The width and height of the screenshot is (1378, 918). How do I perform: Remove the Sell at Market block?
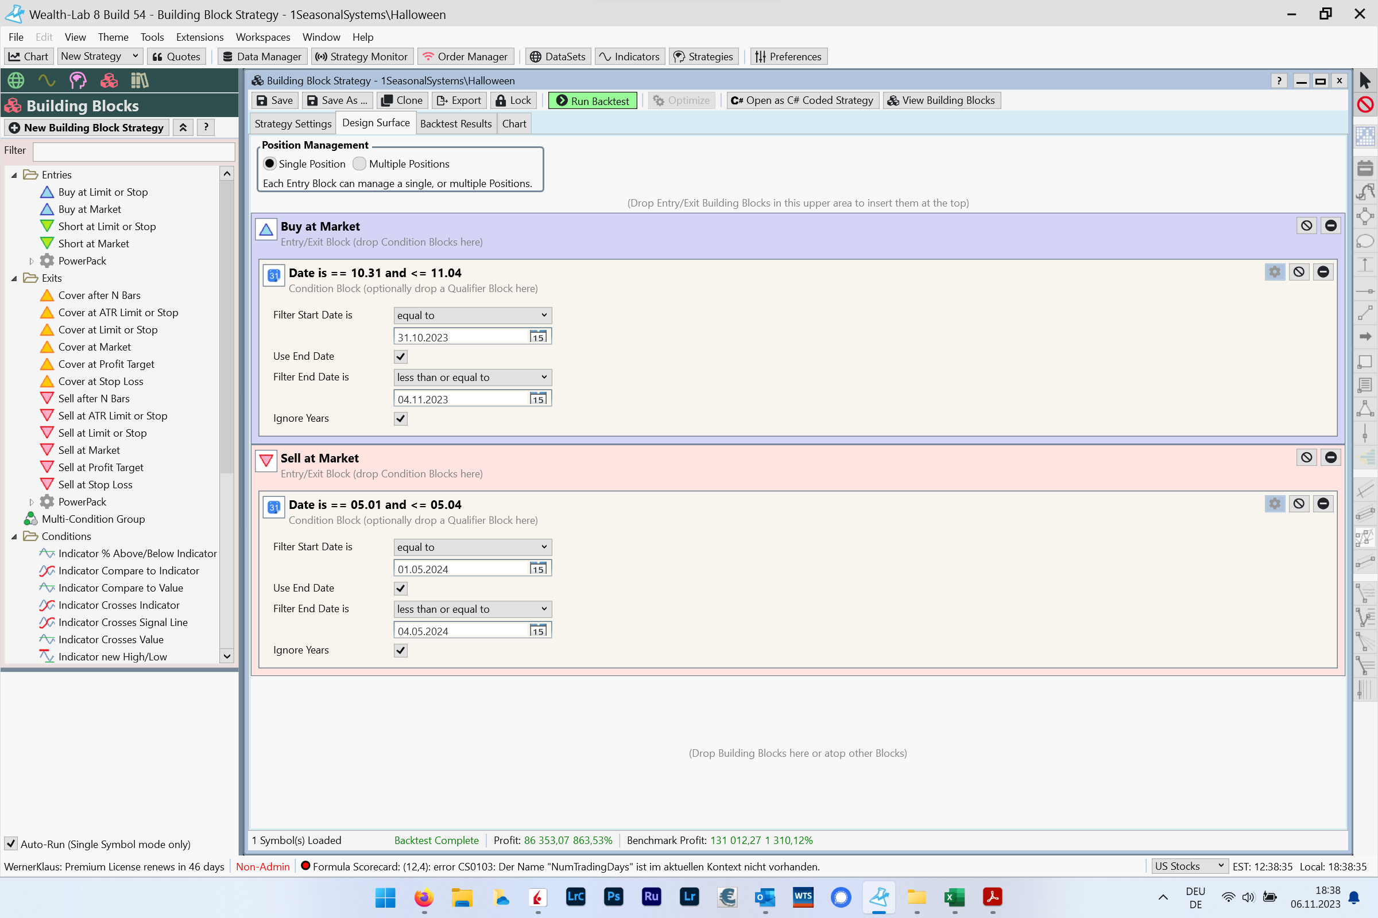pyautogui.click(x=1330, y=457)
